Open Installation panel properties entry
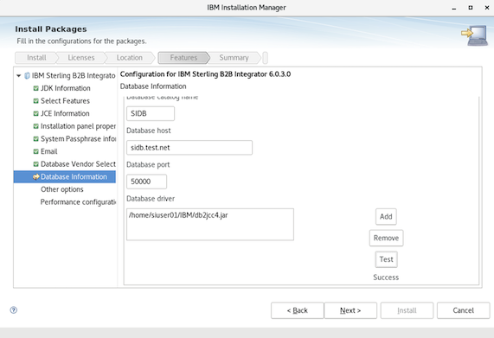The image size is (494, 338). click(x=78, y=126)
